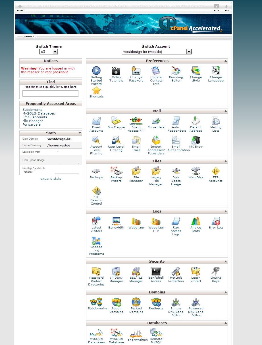Viewport: 262px width, 345px height.
Task: Focus the Find functions search box
Action: 50,93
